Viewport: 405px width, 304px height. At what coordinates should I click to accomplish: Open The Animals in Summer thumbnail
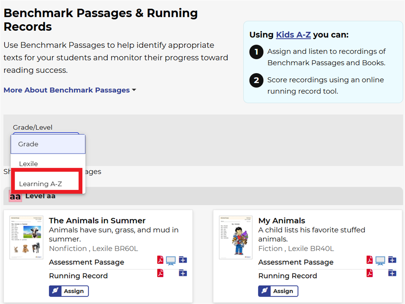click(x=26, y=237)
